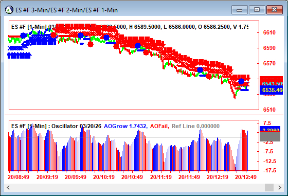Viewport: 288px width, 196px height.
Task: Click the -12.5 oscillator axis label
Action: click(269, 161)
